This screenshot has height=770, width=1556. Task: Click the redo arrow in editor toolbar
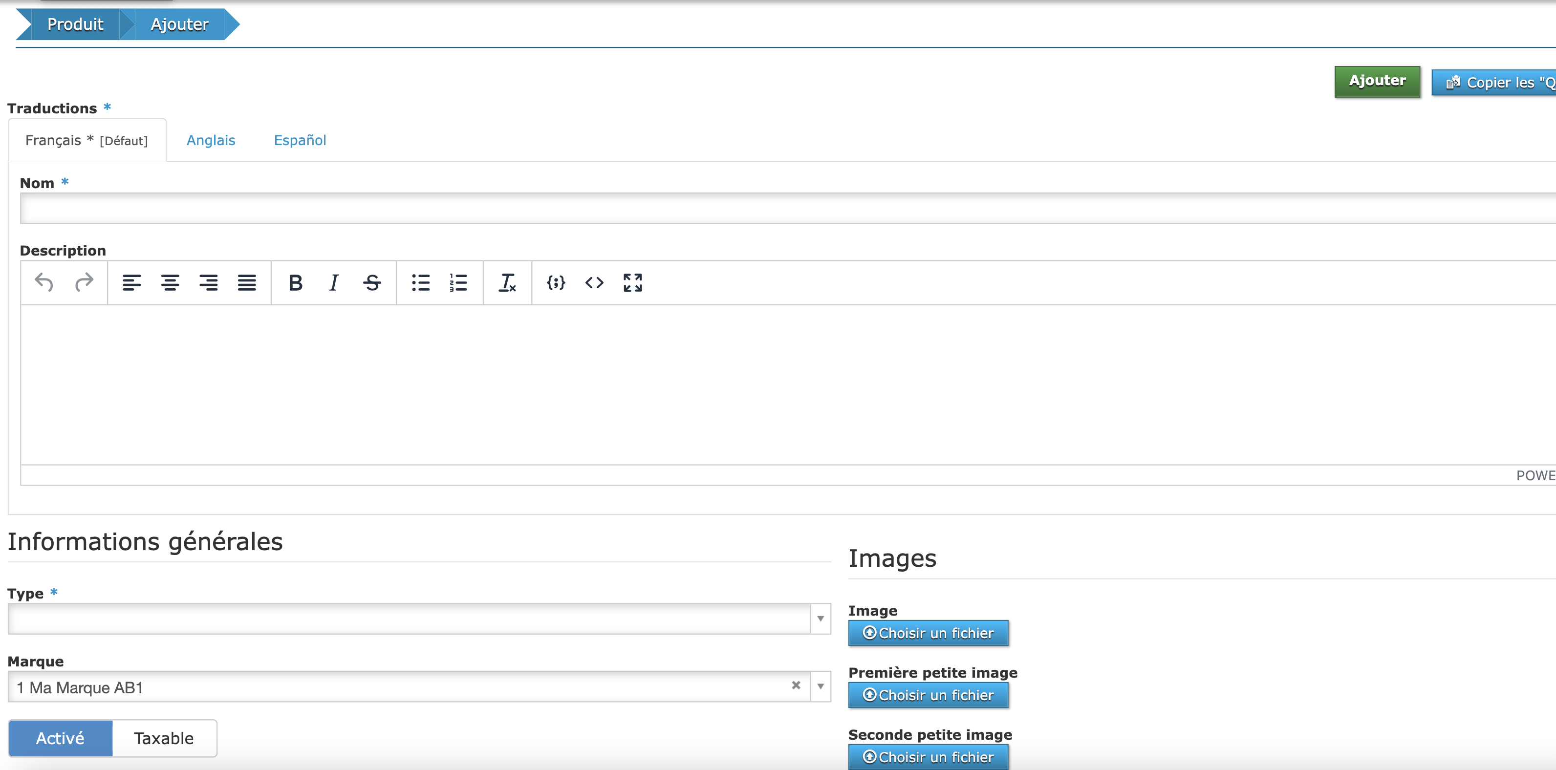click(84, 282)
